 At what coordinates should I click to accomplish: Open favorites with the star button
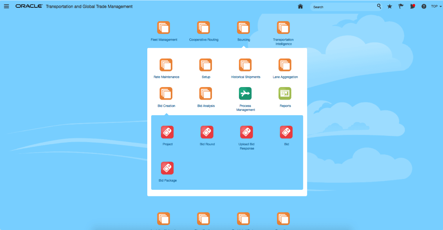tap(389, 6)
